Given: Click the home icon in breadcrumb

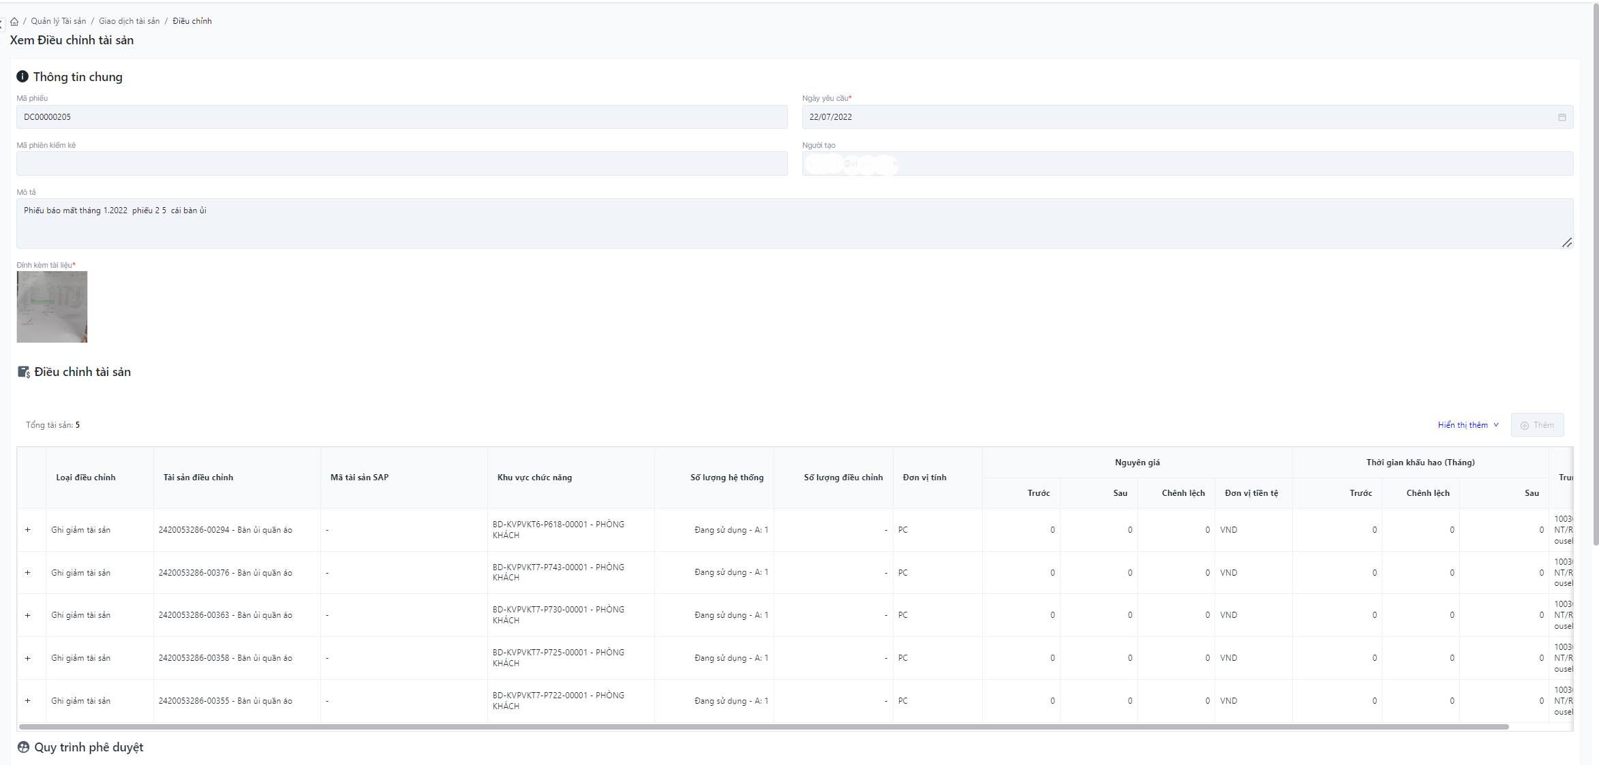Looking at the screenshot, I should (x=14, y=22).
